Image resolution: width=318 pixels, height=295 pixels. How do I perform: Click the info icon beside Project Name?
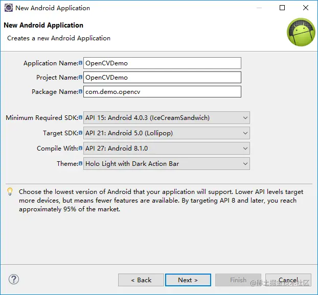point(80,77)
